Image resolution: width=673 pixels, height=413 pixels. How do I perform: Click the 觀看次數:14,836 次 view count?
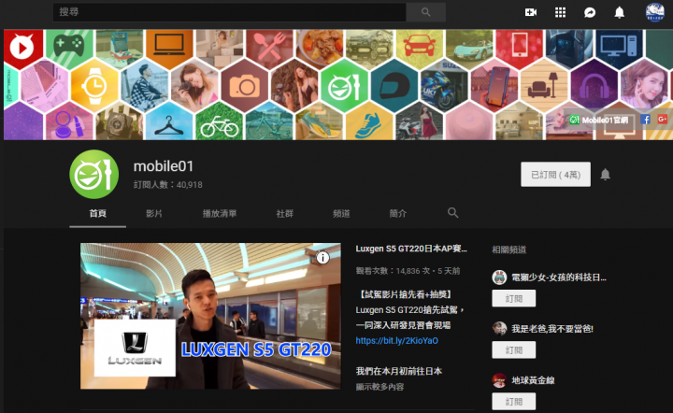394,271
